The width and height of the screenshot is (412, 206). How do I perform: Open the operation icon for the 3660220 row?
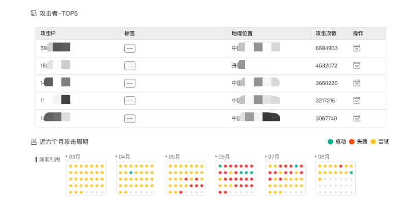click(357, 83)
